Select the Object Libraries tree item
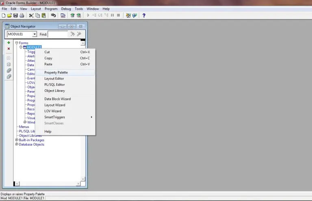This screenshot has width=312, height=201. point(30,136)
